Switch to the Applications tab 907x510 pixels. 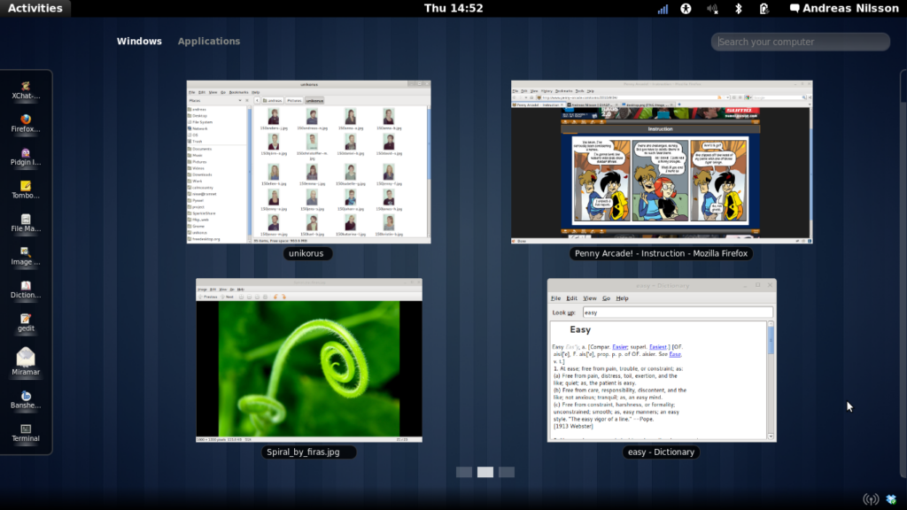click(x=209, y=41)
